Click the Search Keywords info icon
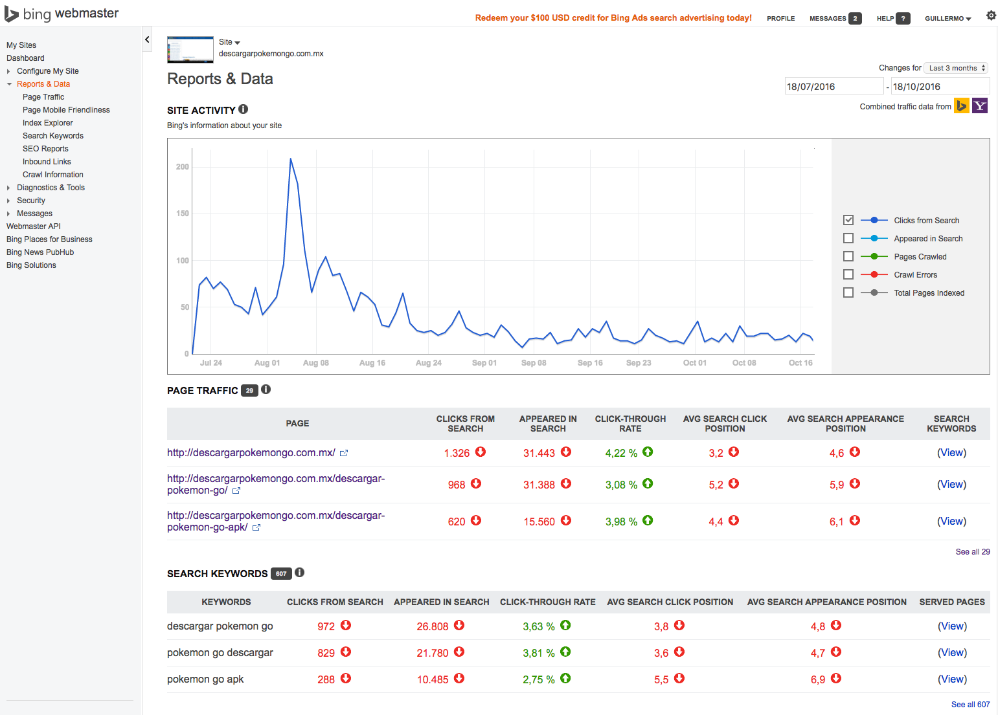The width and height of the screenshot is (998, 715). click(x=299, y=573)
